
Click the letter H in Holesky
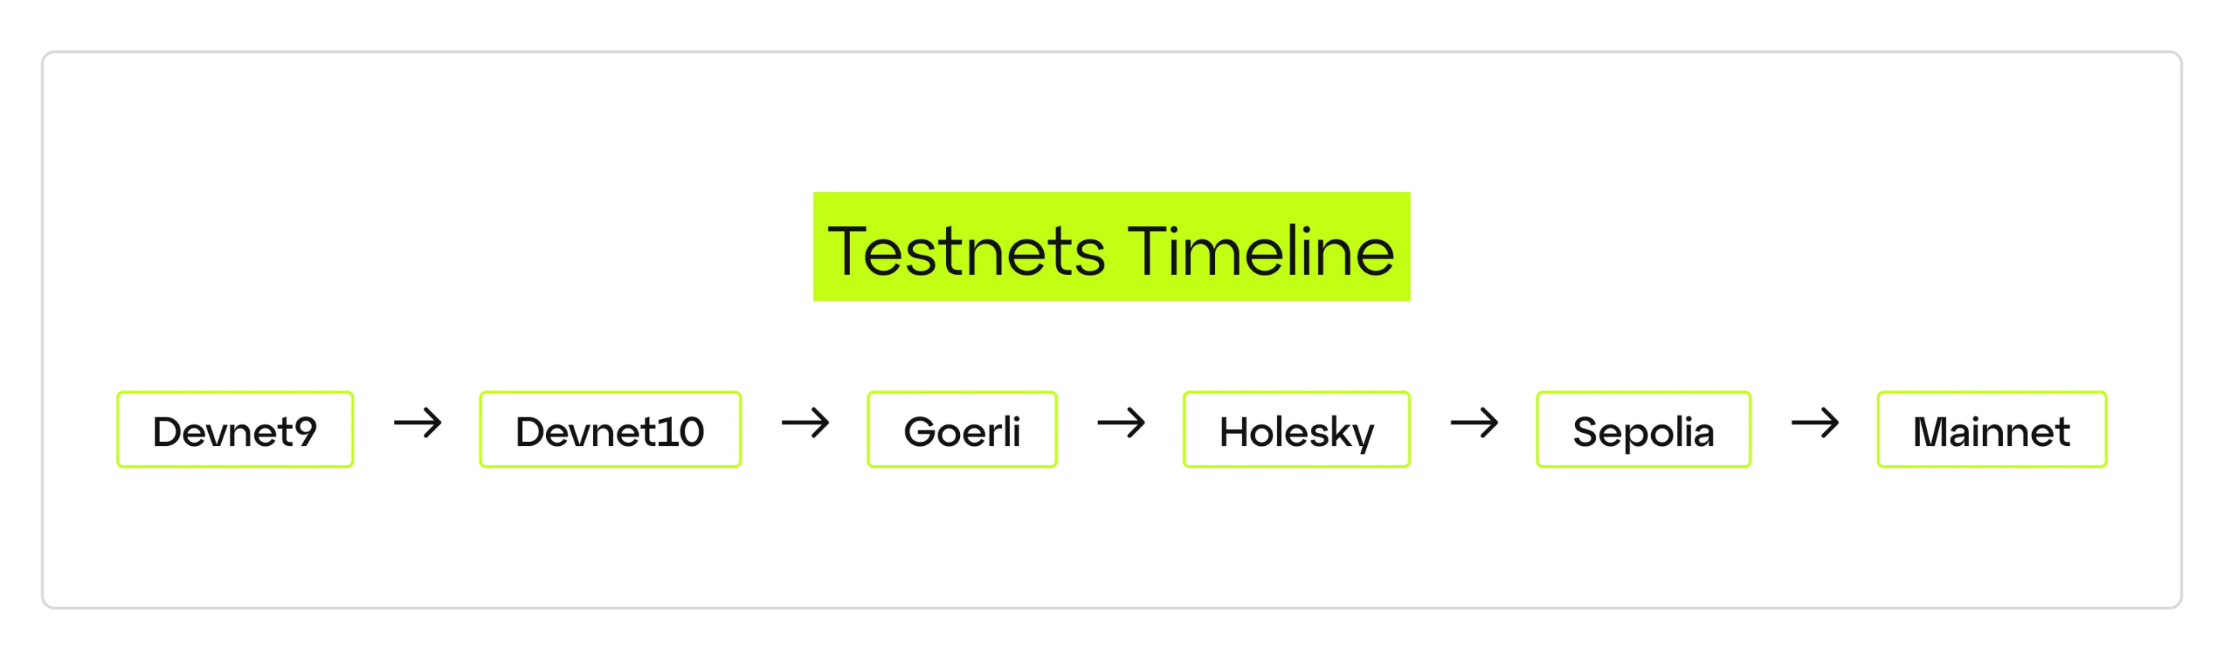1234,431
